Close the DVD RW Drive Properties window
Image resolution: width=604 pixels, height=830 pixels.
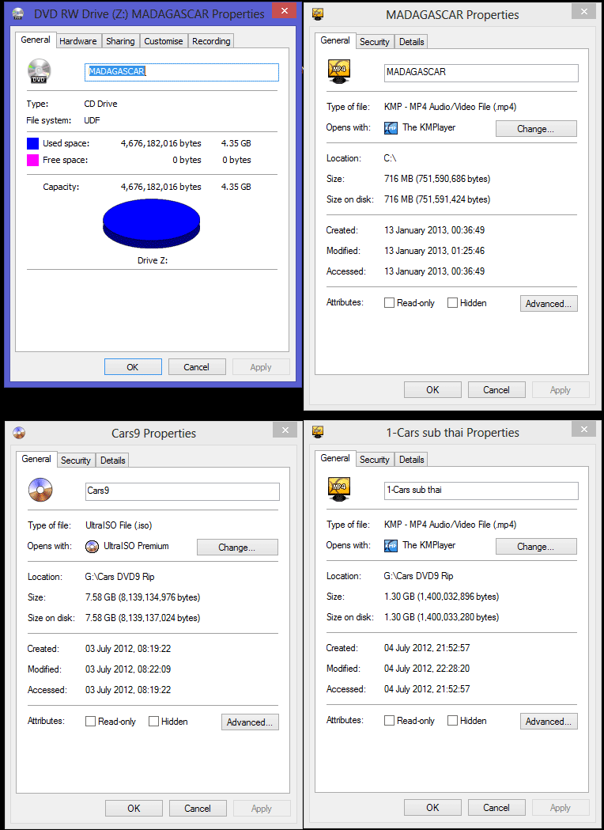(285, 10)
